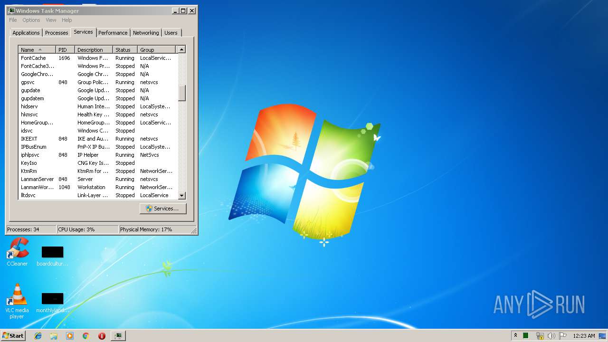Image resolution: width=608 pixels, height=342 pixels.
Task: Switch to the Applications tab
Action: 26,33
